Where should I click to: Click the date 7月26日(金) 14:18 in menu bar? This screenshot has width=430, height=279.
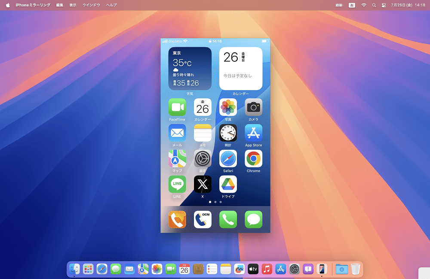tap(408, 5)
